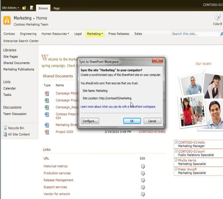Close the Sync to SharePoint Workspace dialog
This screenshot has height=199, width=223.
tap(158, 60)
